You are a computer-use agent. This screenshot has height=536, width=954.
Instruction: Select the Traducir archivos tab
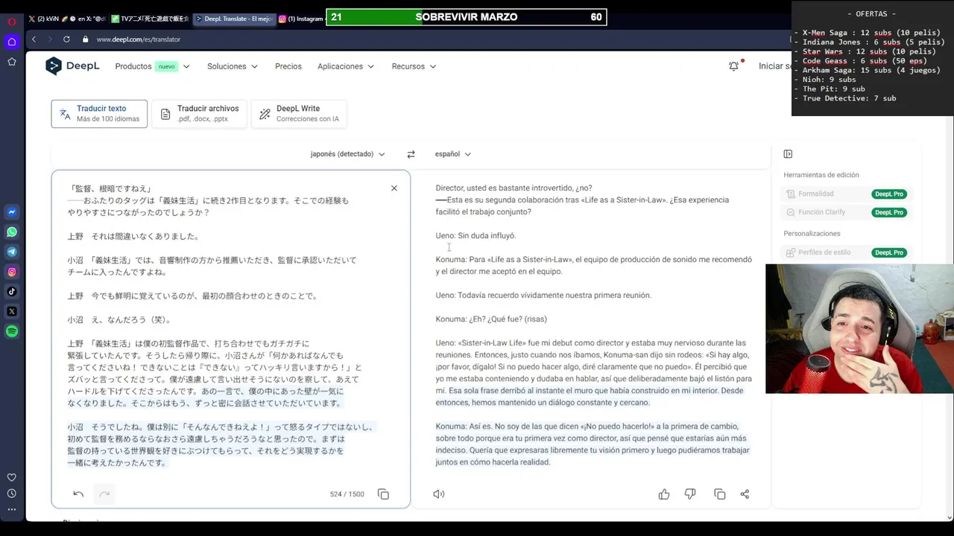click(x=199, y=114)
